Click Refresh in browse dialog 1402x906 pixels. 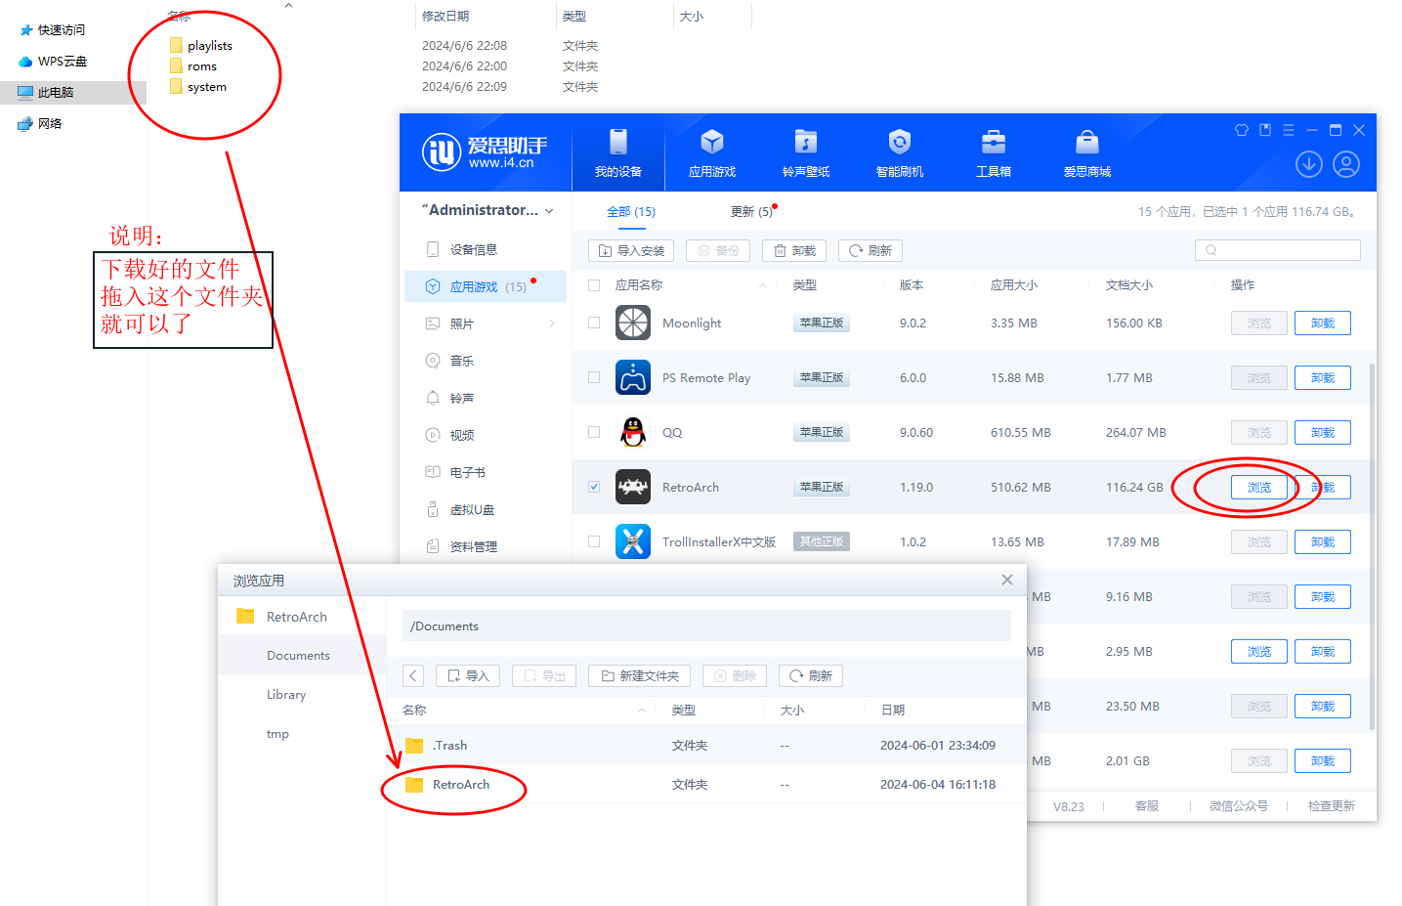811,675
